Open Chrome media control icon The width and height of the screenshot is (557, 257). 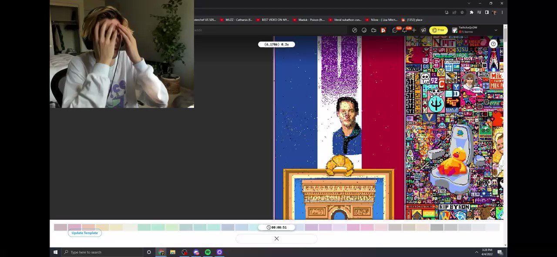click(x=479, y=12)
